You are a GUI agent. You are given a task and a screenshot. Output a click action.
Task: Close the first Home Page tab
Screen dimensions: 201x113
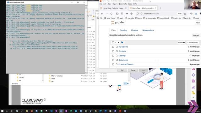click(x=126, y=8)
